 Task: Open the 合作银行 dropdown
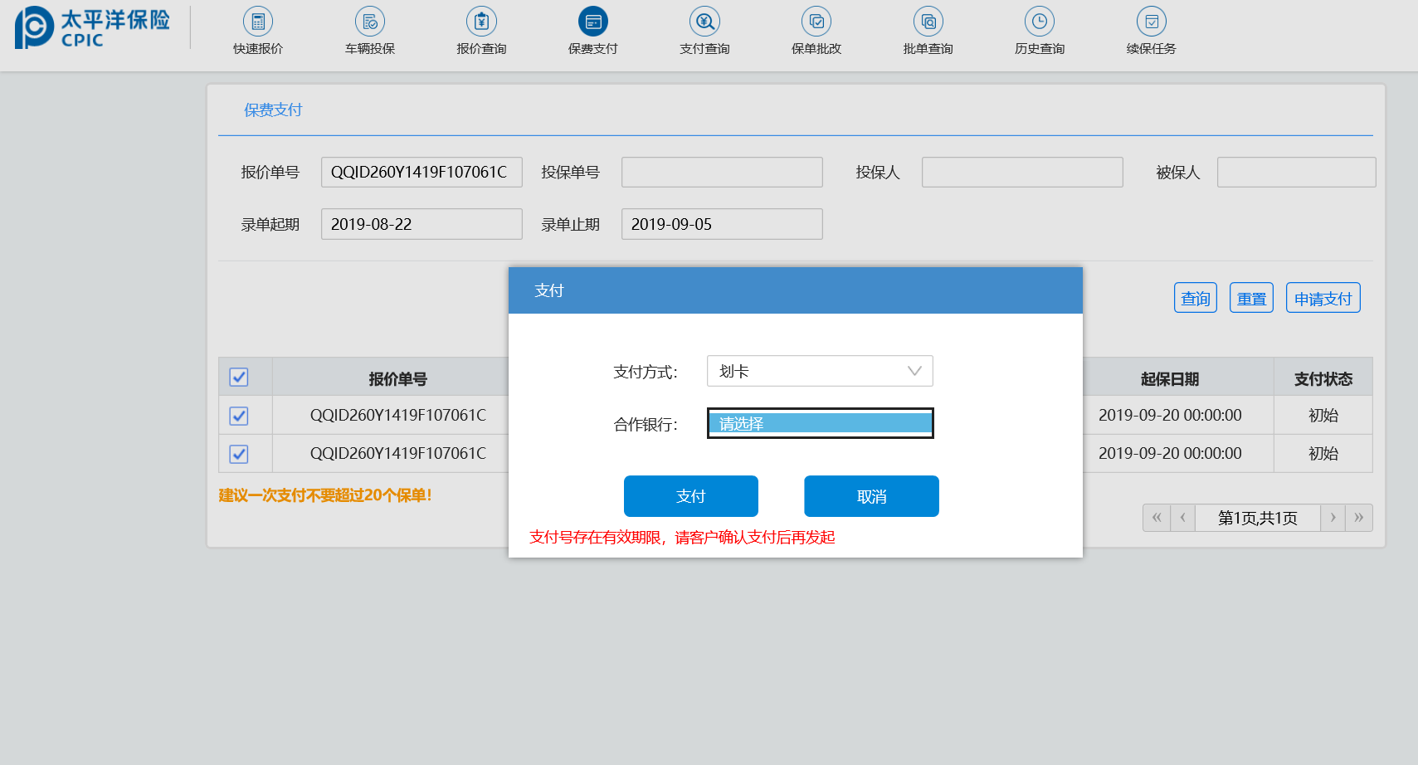point(820,423)
